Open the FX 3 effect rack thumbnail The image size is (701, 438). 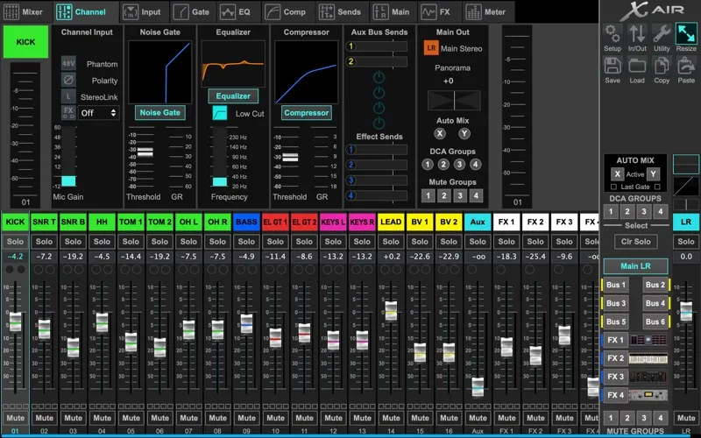pos(648,377)
